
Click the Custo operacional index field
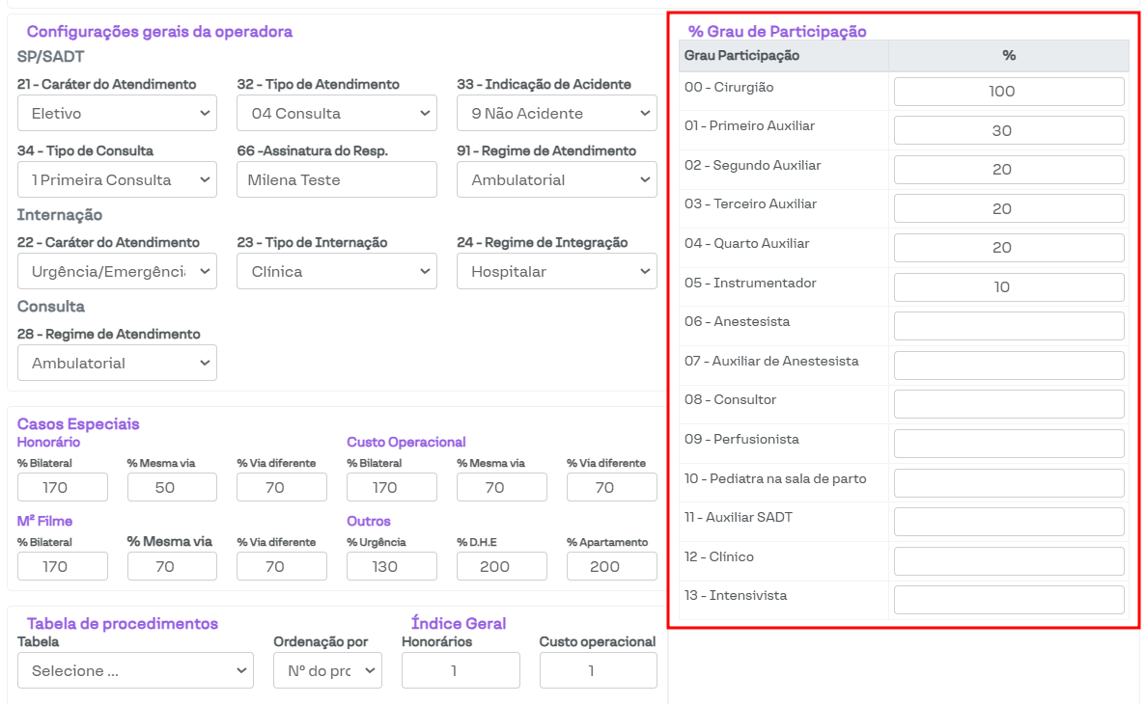tap(598, 671)
